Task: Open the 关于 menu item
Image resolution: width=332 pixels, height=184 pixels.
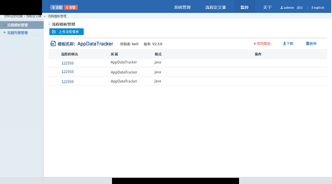Action: click(267, 8)
